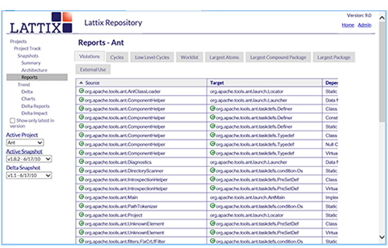Go to Projects in the sidebar
This screenshot has width=388, height=248.
(x=18, y=41)
